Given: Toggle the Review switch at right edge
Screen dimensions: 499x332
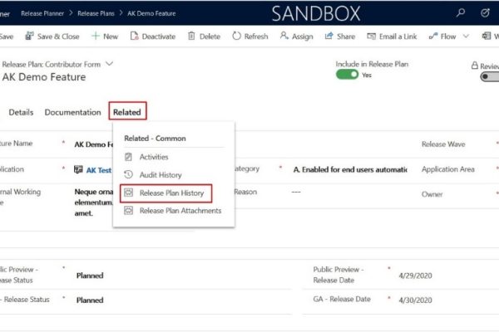Looking at the screenshot, I should [x=489, y=76].
